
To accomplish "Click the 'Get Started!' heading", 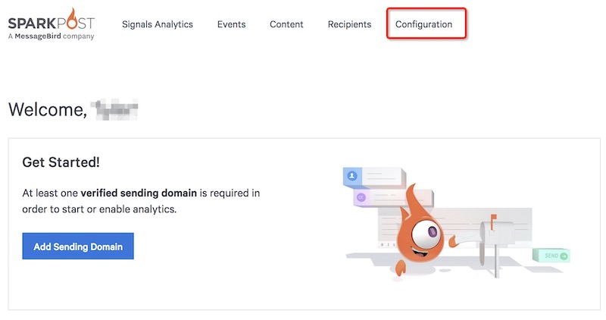I will click(x=61, y=162).
